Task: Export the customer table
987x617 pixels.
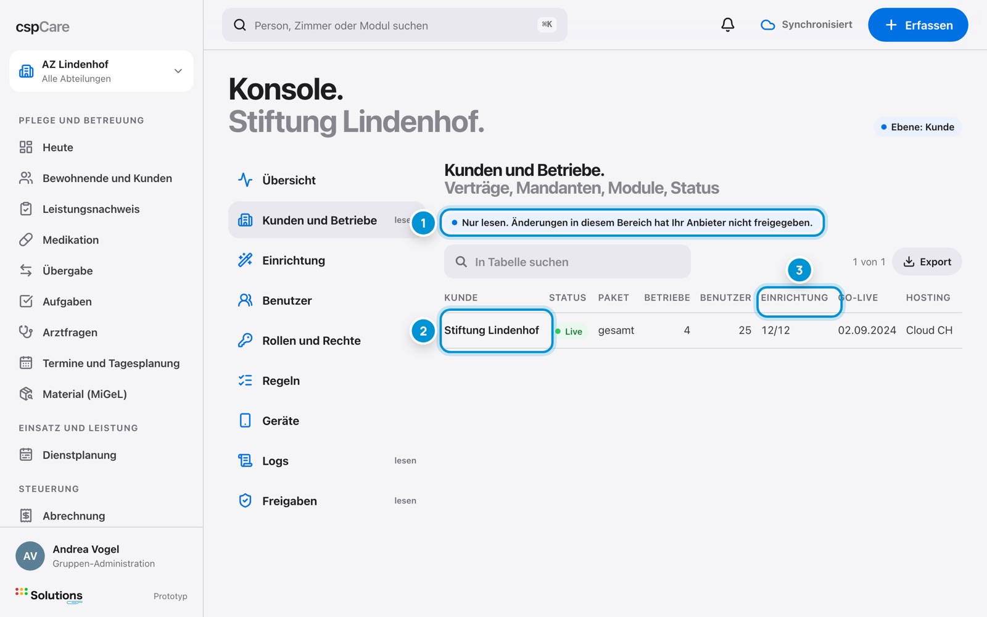Action: point(927,262)
